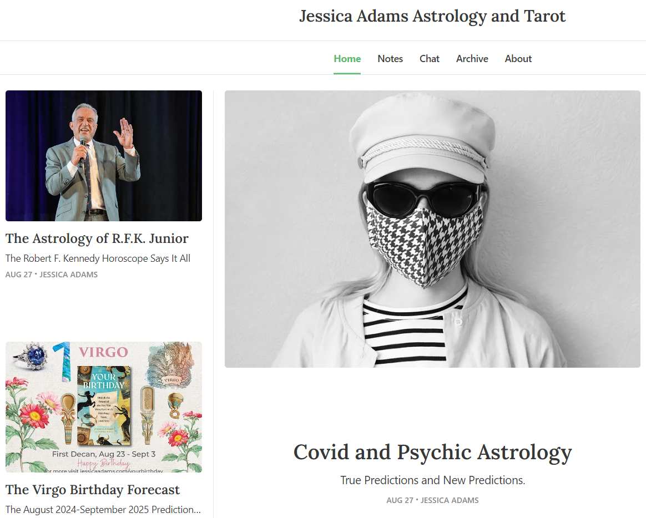Open the R.F.K. Junior speaker photo thumbnail
Screen dimensions: 646x518
pyautogui.click(x=104, y=156)
